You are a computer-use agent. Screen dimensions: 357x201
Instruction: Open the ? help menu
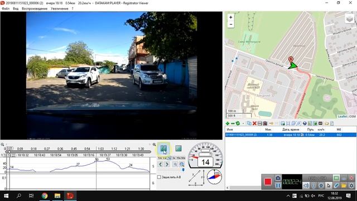(x=73, y=9)
